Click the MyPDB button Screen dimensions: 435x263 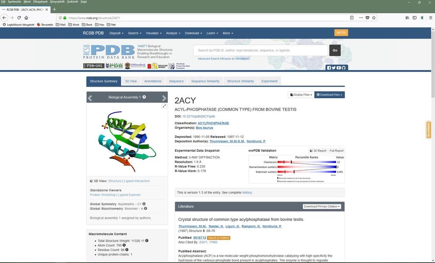(341, 33)
